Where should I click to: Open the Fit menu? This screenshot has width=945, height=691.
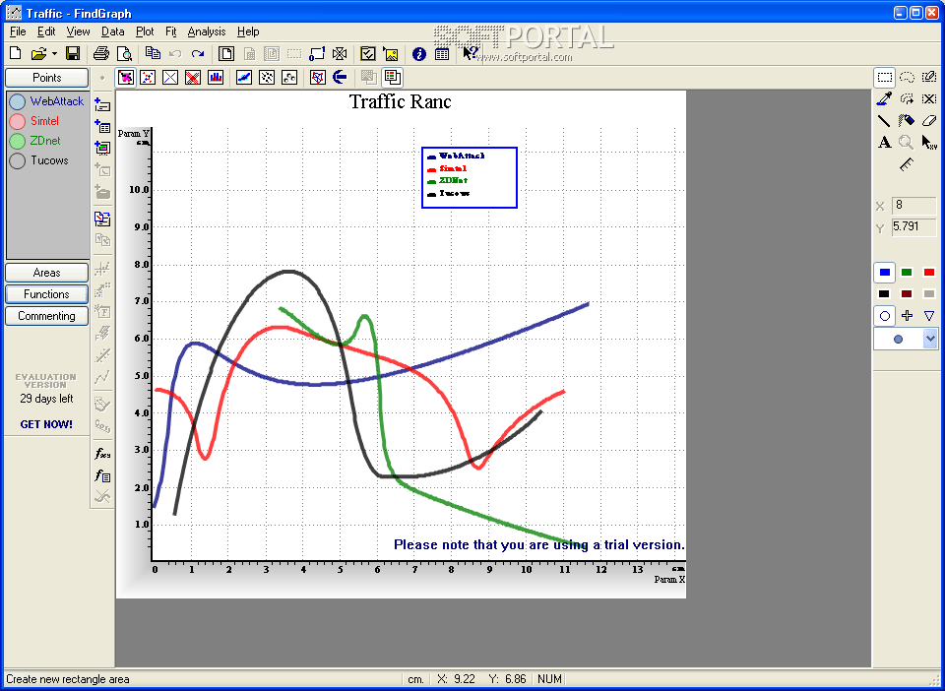pyautogui.click(x=171, y=31)
